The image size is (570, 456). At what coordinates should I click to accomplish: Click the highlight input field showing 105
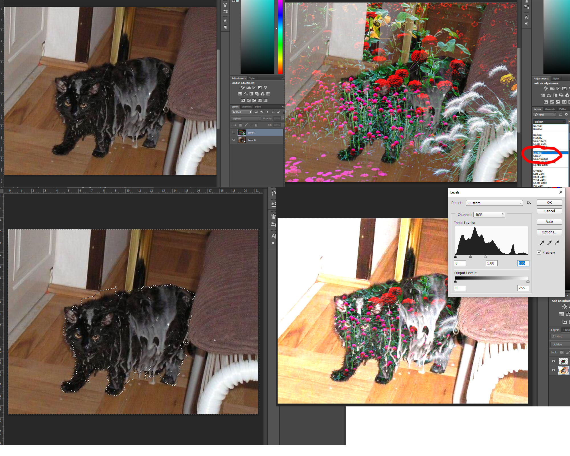tap(523, 263)
